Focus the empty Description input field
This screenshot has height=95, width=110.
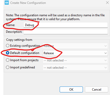click(x=66, y=32)
